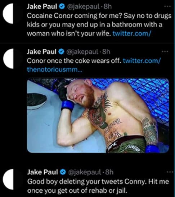The width and height of the screenshot is (175, 197).
Task: Click the verified badge in third tweet
Action: pyautogui.click(x=63, y=172)
